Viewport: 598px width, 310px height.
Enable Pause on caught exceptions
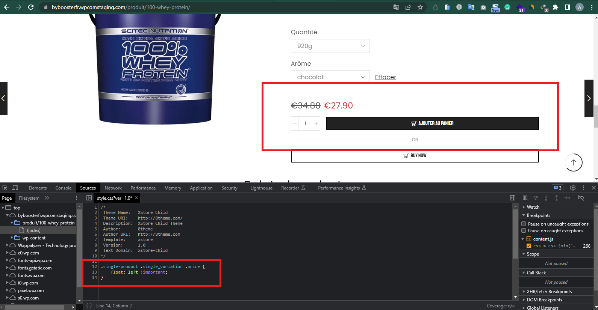click(524, 230)
